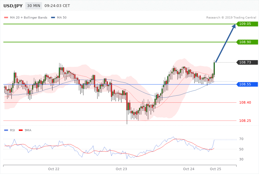The width and height of the screenshot is (259, 175).
Task: Click the 109.05 resistance price tag
Action: point(247,24)
